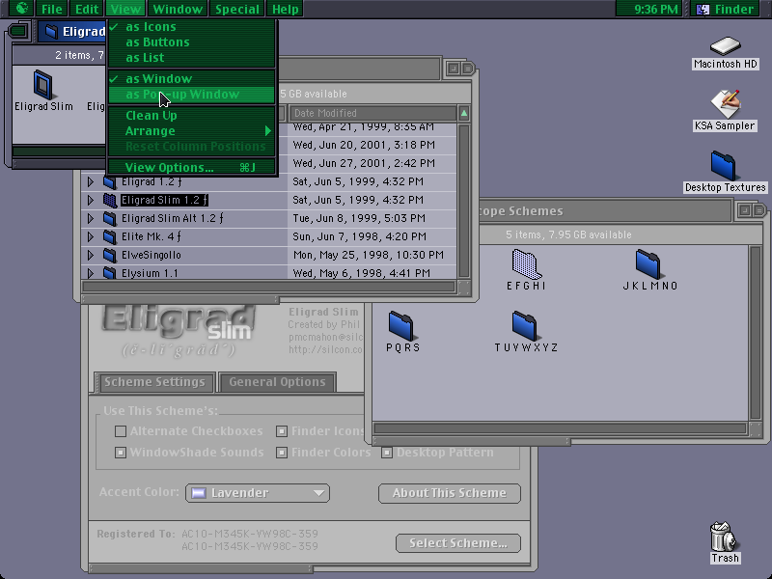Image resolution: width=772 pixels, height=579 pixels.
Task: Sort list by Date Modified column header
Action: [x=372, y=113]
